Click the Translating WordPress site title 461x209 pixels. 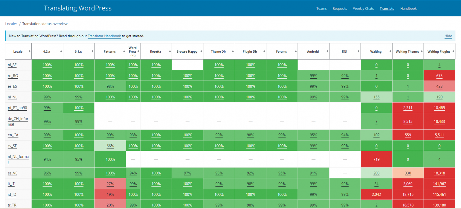click(x=77, y=8)
